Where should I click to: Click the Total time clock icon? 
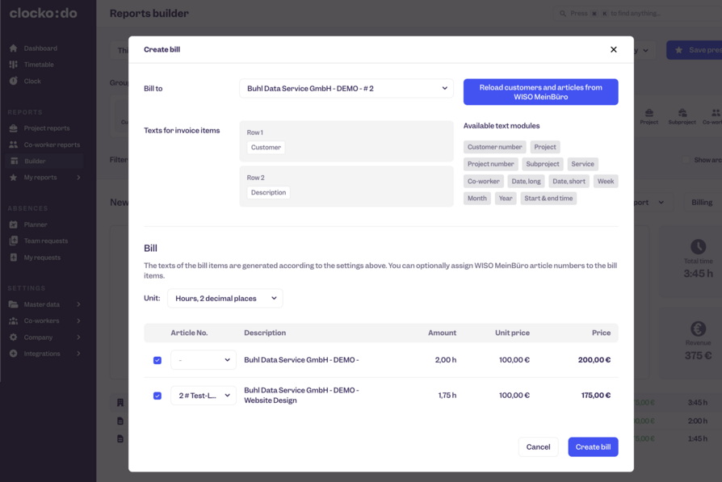[x=698, y=247]
